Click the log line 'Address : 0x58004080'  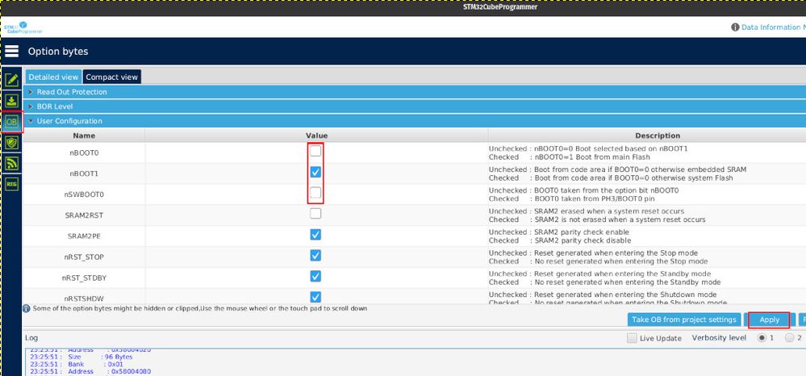click(90, 371)
